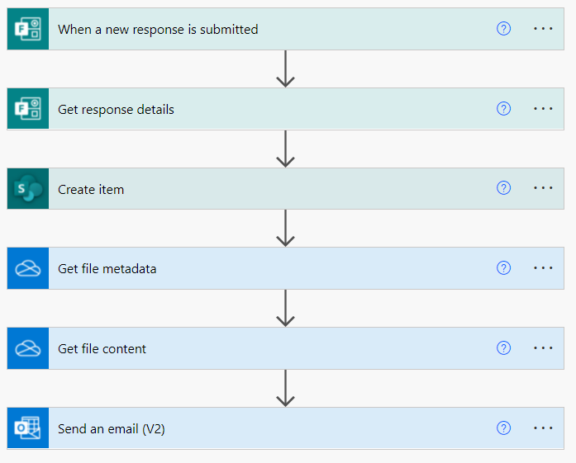View help for Send an email (V2)

pyautogui.click(x=504, y=428)
